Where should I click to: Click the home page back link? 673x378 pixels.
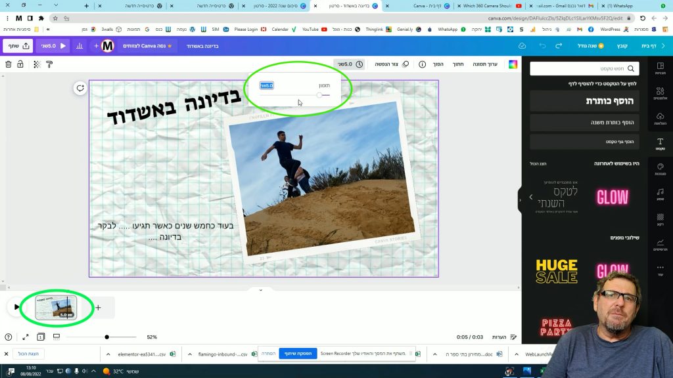point(653,46)
